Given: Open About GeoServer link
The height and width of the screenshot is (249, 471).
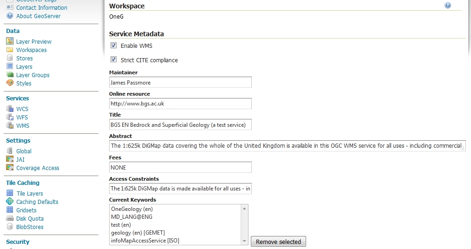Looking at the screenshot, I should 39,16.
